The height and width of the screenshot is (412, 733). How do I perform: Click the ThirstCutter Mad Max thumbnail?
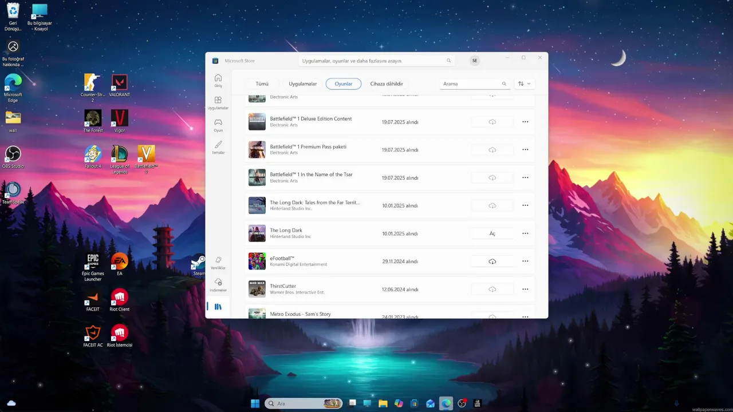257,289
